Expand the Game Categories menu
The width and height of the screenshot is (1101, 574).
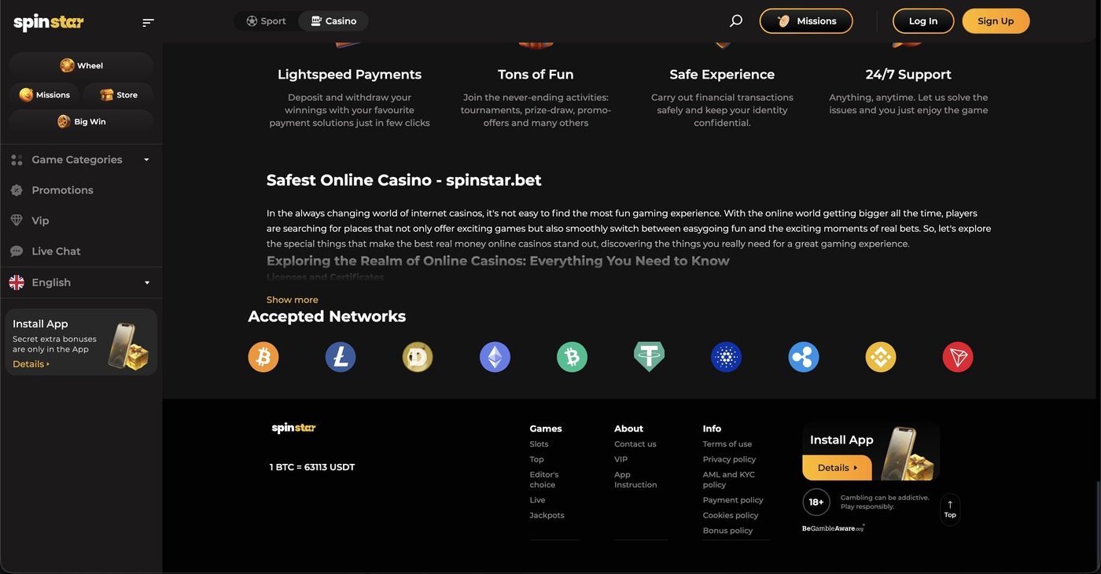coord(81,160)
